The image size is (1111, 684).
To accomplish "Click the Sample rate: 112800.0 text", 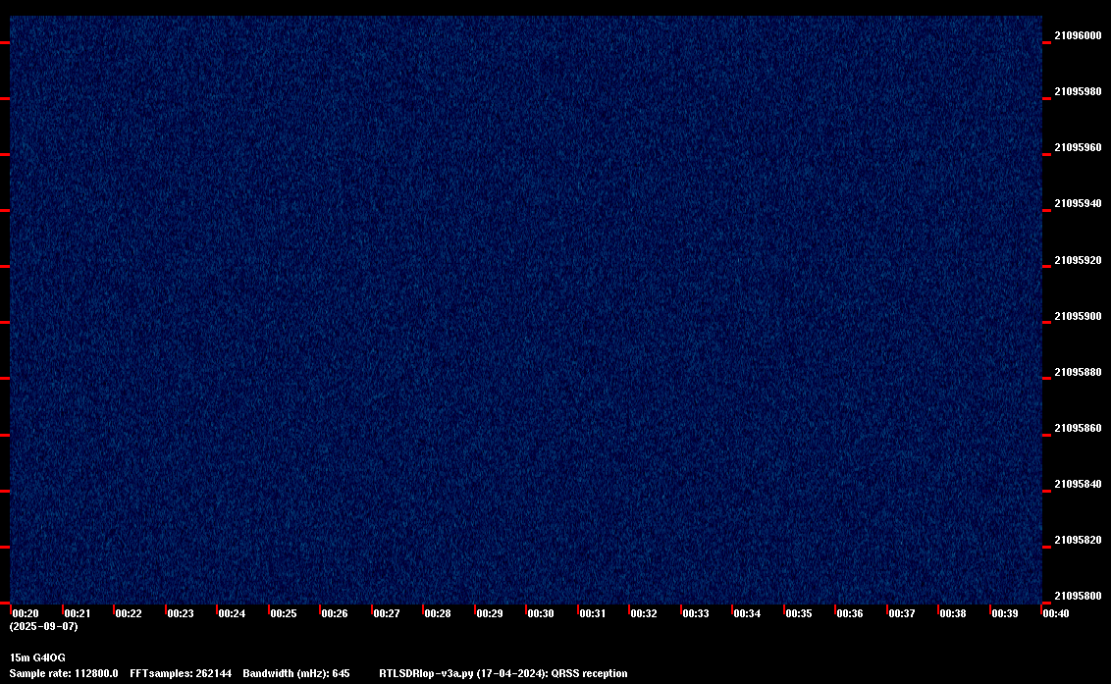I will click(x=64, y=673).
